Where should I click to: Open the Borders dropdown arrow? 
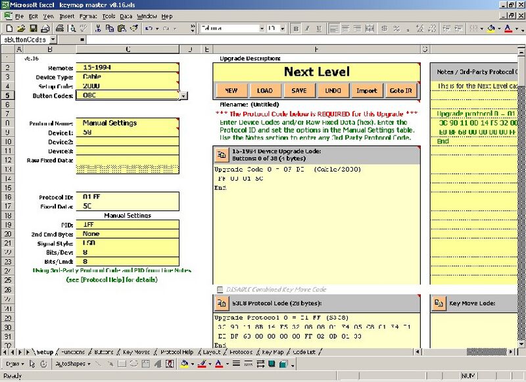point(482,28)
